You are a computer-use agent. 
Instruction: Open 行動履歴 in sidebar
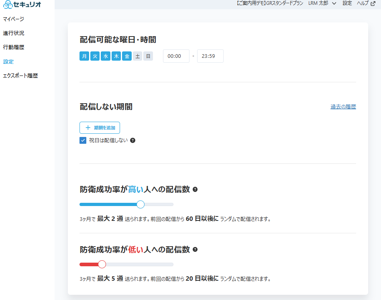pos(14,47)
